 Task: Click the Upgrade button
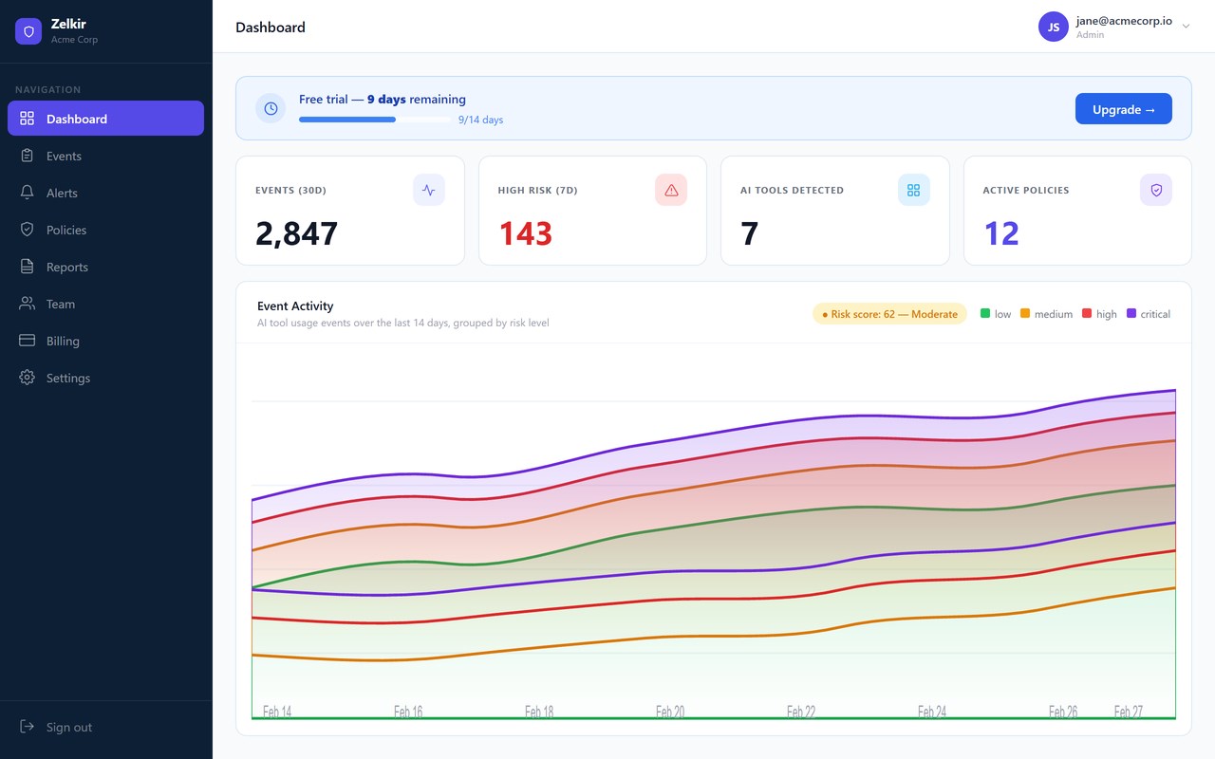(1124, 109)
